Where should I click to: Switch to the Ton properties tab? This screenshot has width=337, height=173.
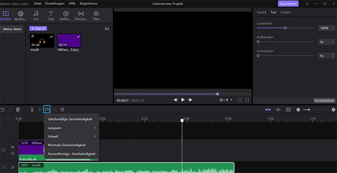[x=274, y=12]
